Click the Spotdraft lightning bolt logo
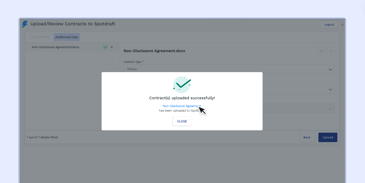This screenshot has height=183, width=365. click(x=25, y=24)
